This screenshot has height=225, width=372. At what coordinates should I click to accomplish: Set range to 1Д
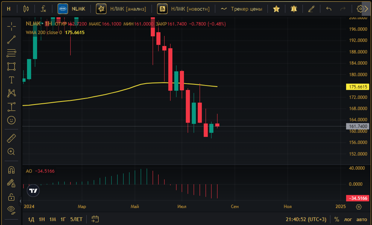[31, 219]
